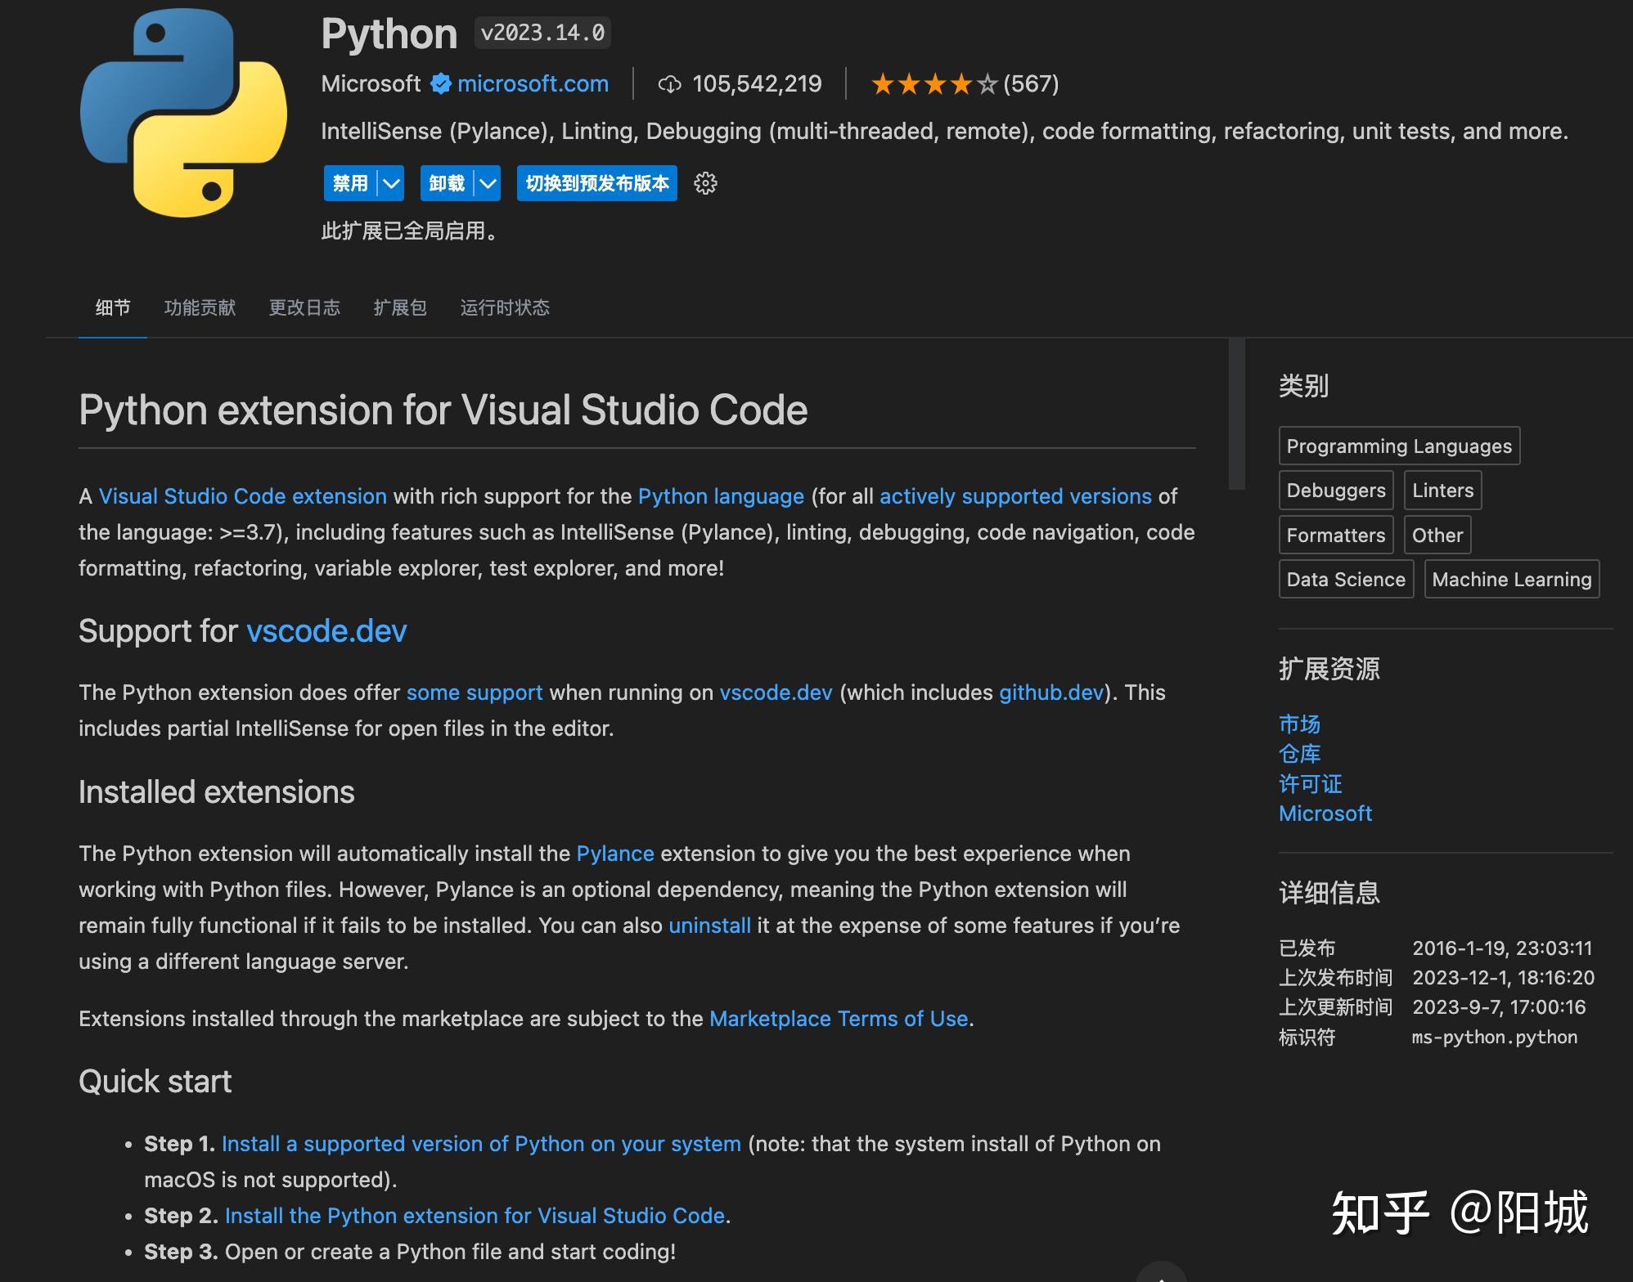Expand the 卸载 button dropdown arrow

488,183
